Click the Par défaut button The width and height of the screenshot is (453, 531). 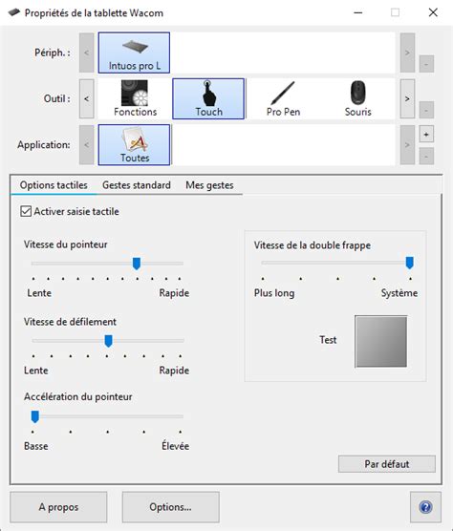click(x=387, y=464)
